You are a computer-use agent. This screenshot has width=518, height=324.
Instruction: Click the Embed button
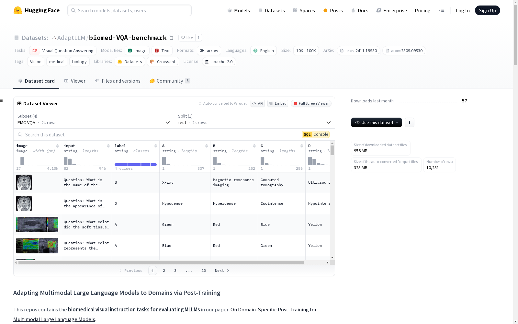[278, 103]
